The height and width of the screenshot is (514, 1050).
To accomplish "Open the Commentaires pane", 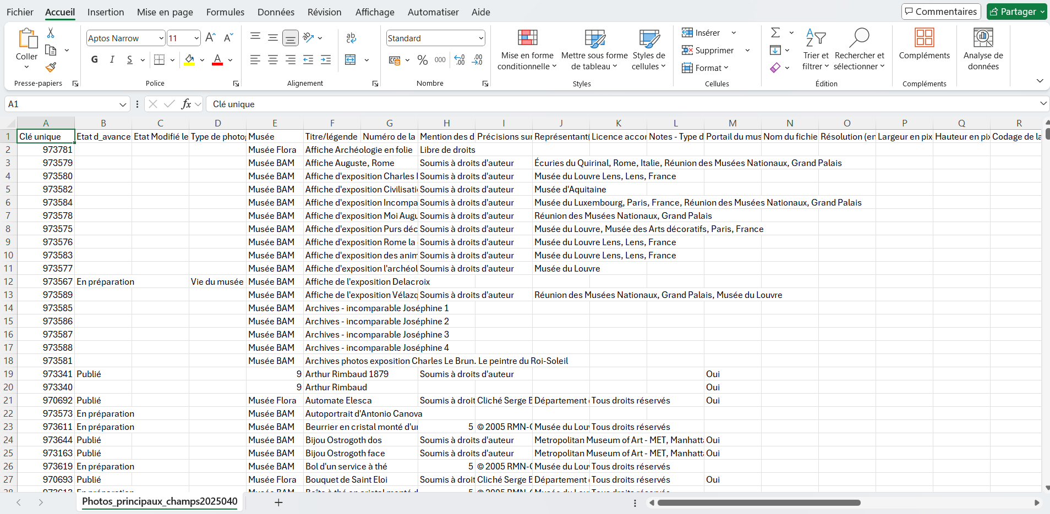I will click(x=941, y=12).
